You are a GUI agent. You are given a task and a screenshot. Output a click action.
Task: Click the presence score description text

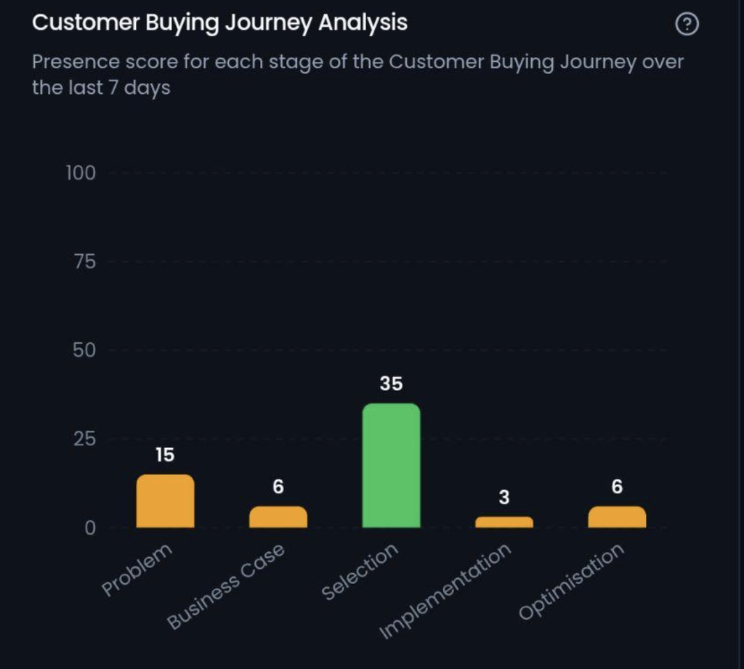click(x=357, y=75)
